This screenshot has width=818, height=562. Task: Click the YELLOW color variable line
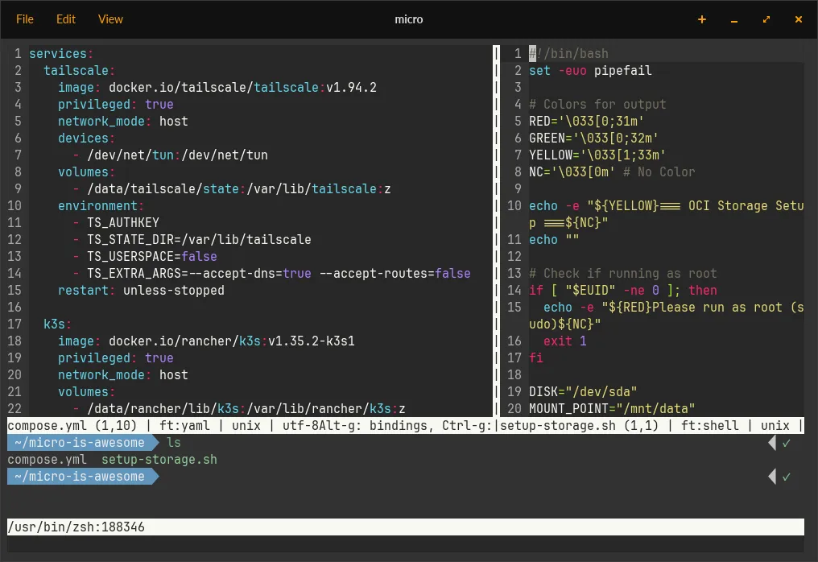597,155
